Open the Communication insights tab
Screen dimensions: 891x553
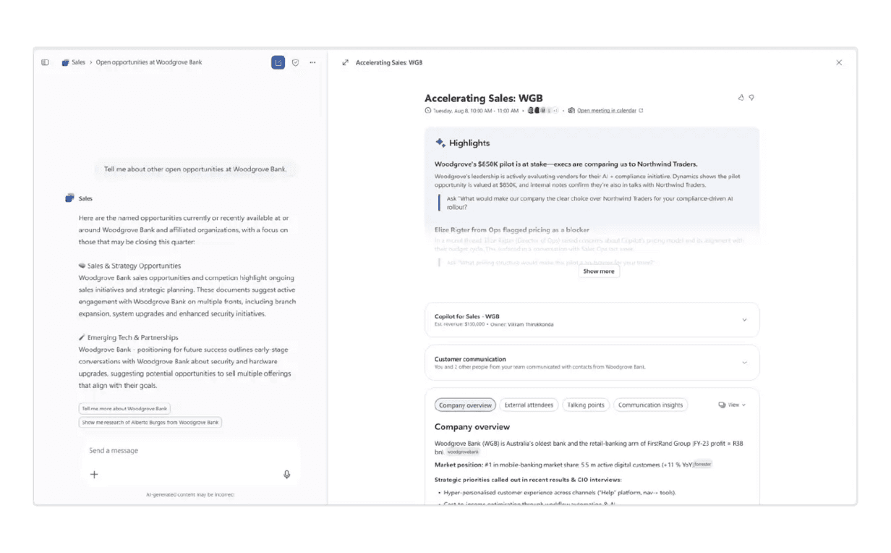click(x=650, y=405)
